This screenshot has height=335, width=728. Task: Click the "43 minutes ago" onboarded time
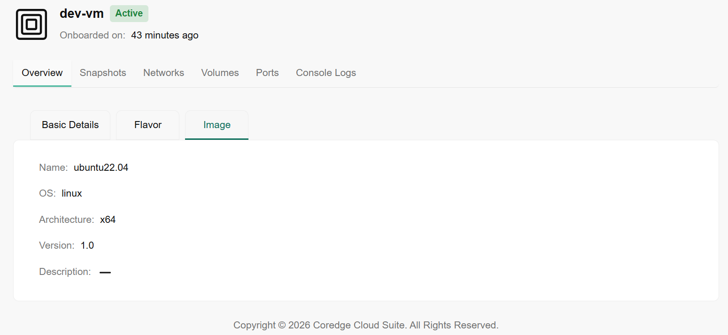pyautogui.click(x=164, y=35)
